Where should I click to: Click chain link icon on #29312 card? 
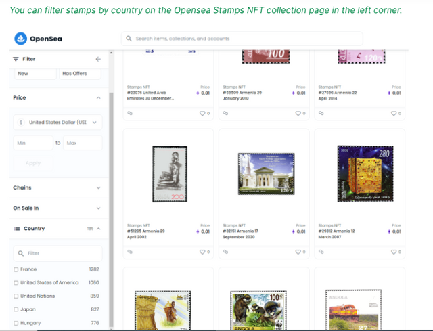point(321,251)
